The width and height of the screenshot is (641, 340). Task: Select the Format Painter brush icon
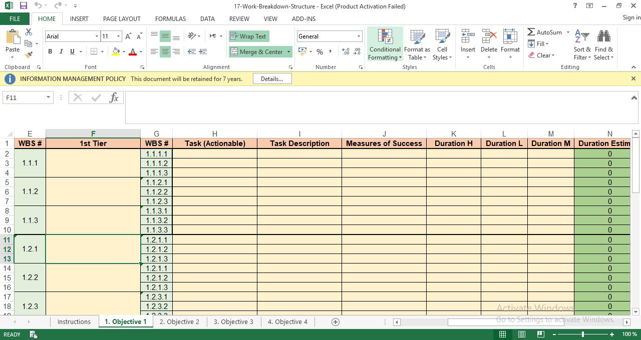pos(29,55)
